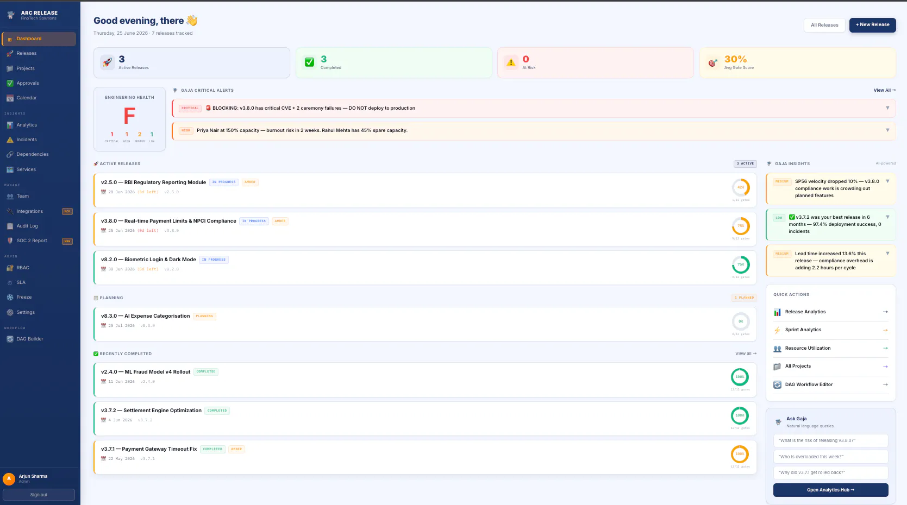Click the DAG Workflow Editor icon
The image size is (907, 505).
coord(777,385)
